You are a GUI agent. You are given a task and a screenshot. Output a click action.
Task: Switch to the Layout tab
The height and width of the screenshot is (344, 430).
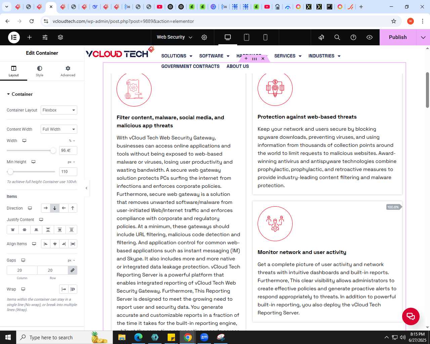click(14, 71)
